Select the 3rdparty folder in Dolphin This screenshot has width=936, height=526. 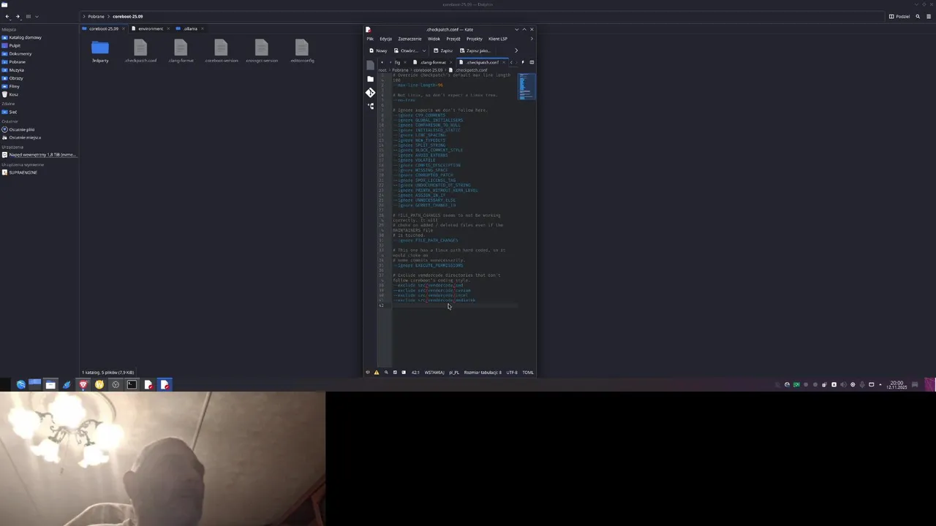[x=100, y=50]
